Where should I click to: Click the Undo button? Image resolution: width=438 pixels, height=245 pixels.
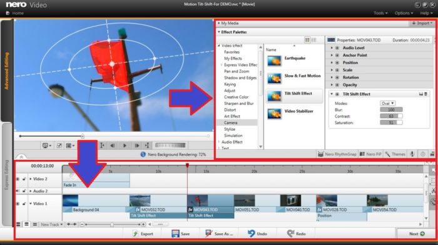tap(257, 234)
